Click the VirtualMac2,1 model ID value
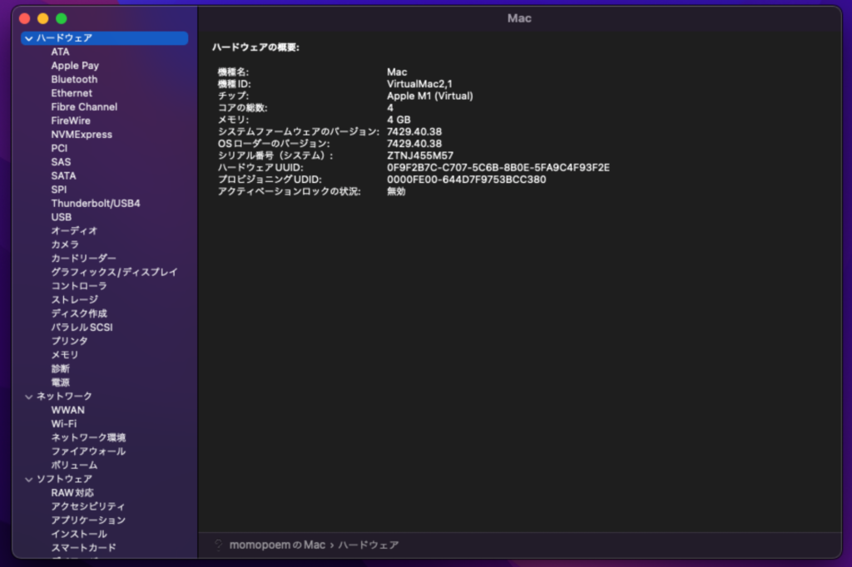 419,84
